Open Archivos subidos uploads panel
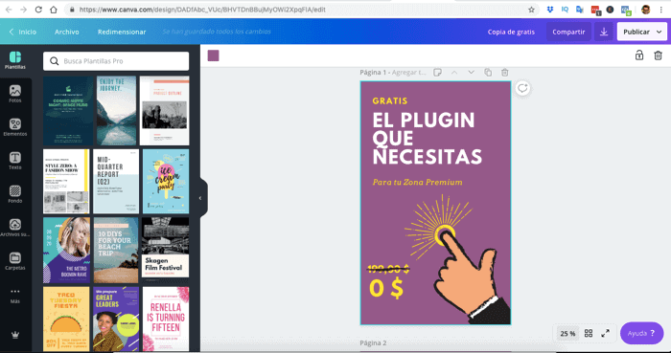This screenshot has width=671, height=353. point(15,228)
